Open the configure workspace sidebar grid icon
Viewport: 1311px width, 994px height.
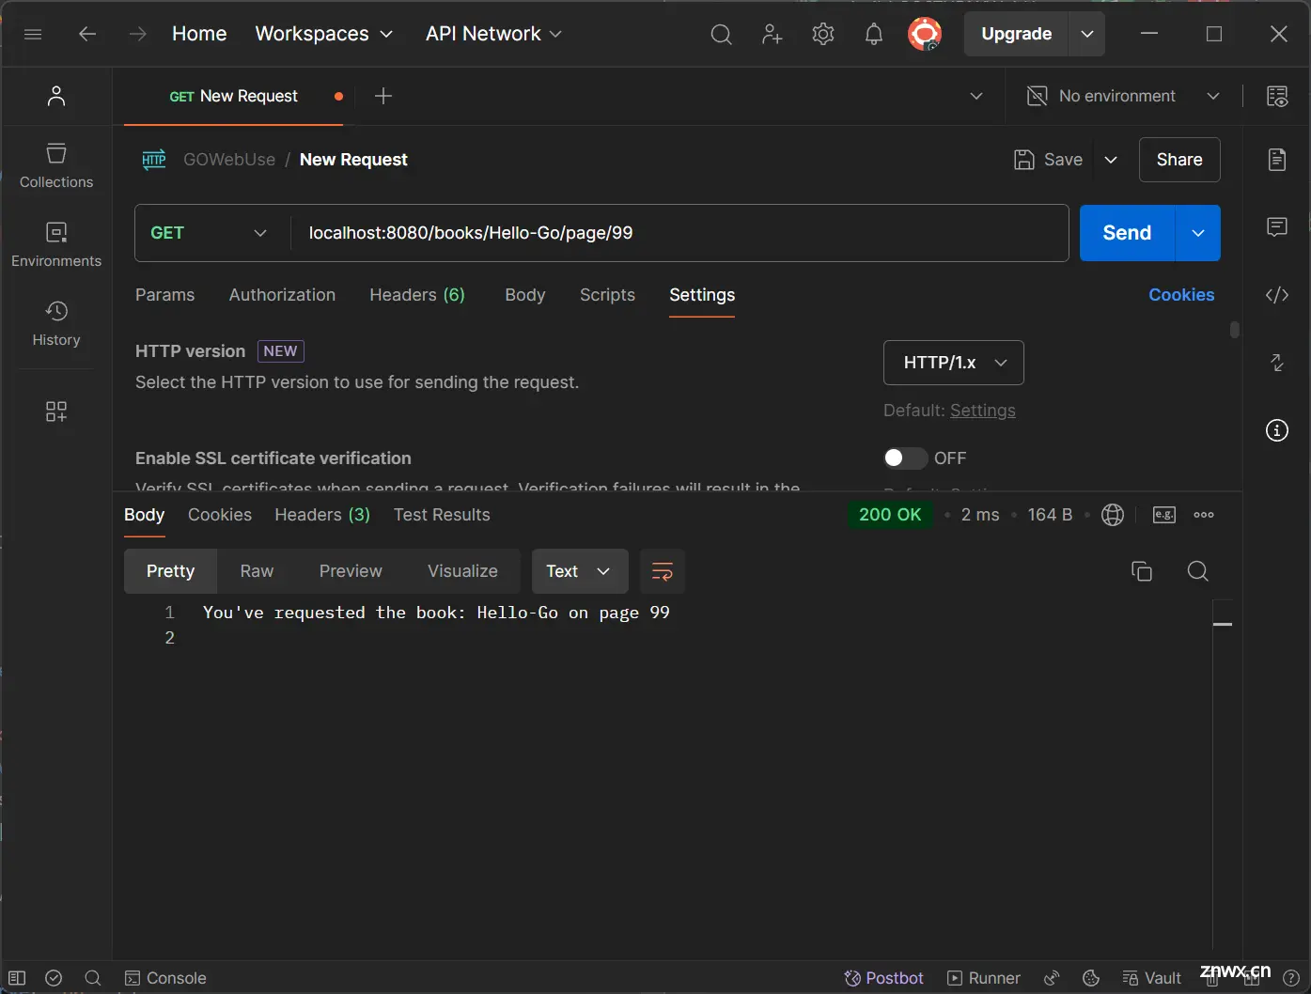(x=56, y=412)
